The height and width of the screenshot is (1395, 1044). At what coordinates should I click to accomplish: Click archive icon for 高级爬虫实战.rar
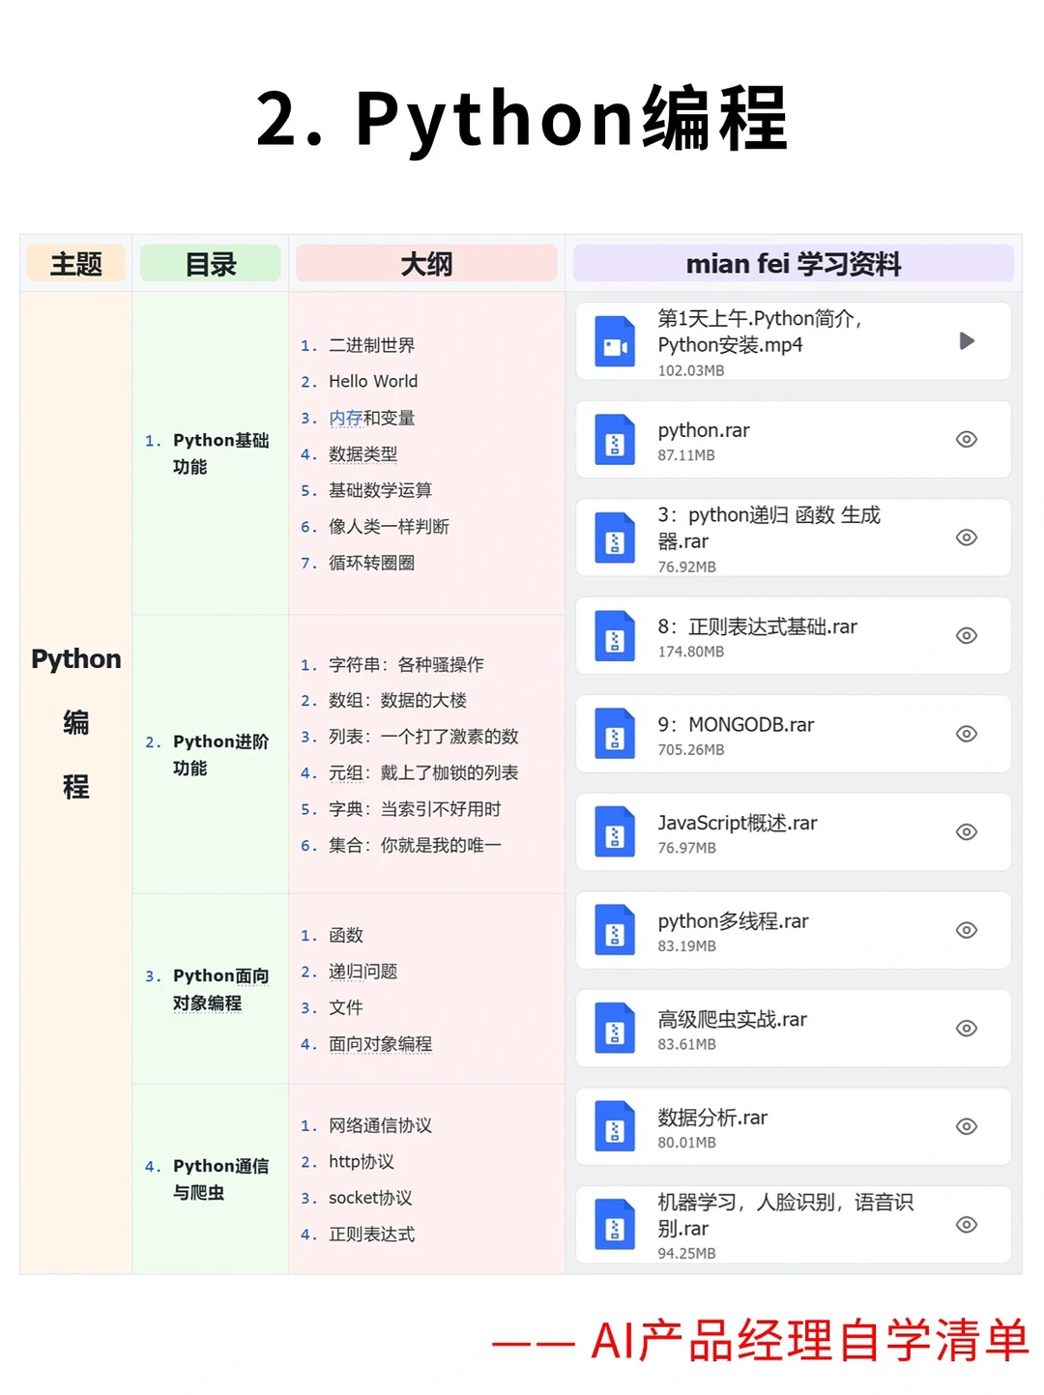[x=615, y=1029]
